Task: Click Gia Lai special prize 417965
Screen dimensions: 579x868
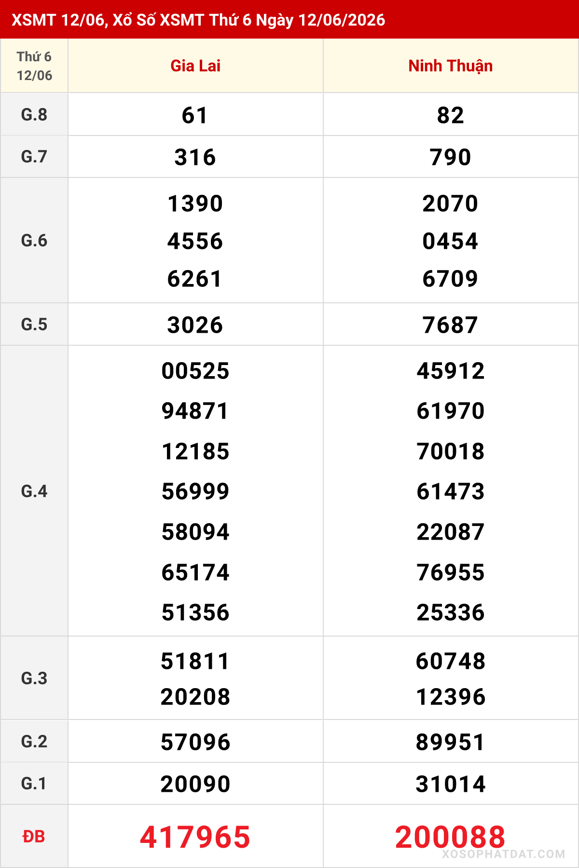Action: point(195,837)
